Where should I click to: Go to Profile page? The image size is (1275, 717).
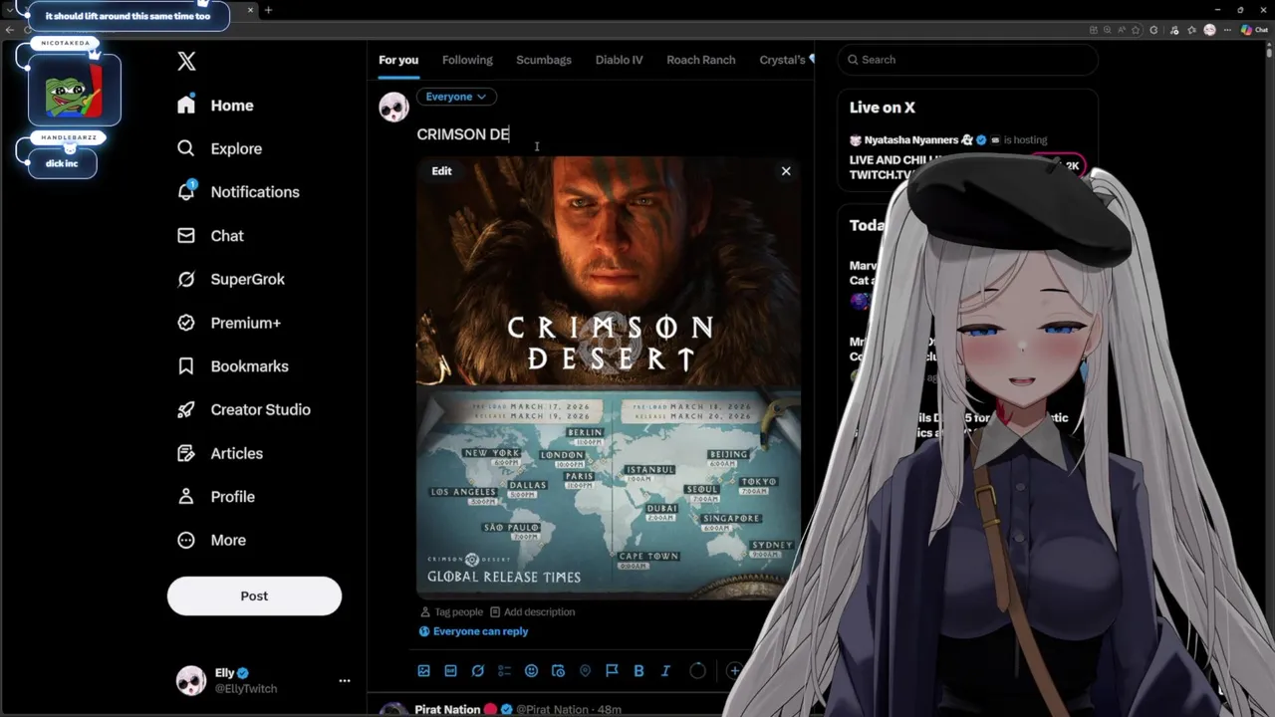click(215, 497)
